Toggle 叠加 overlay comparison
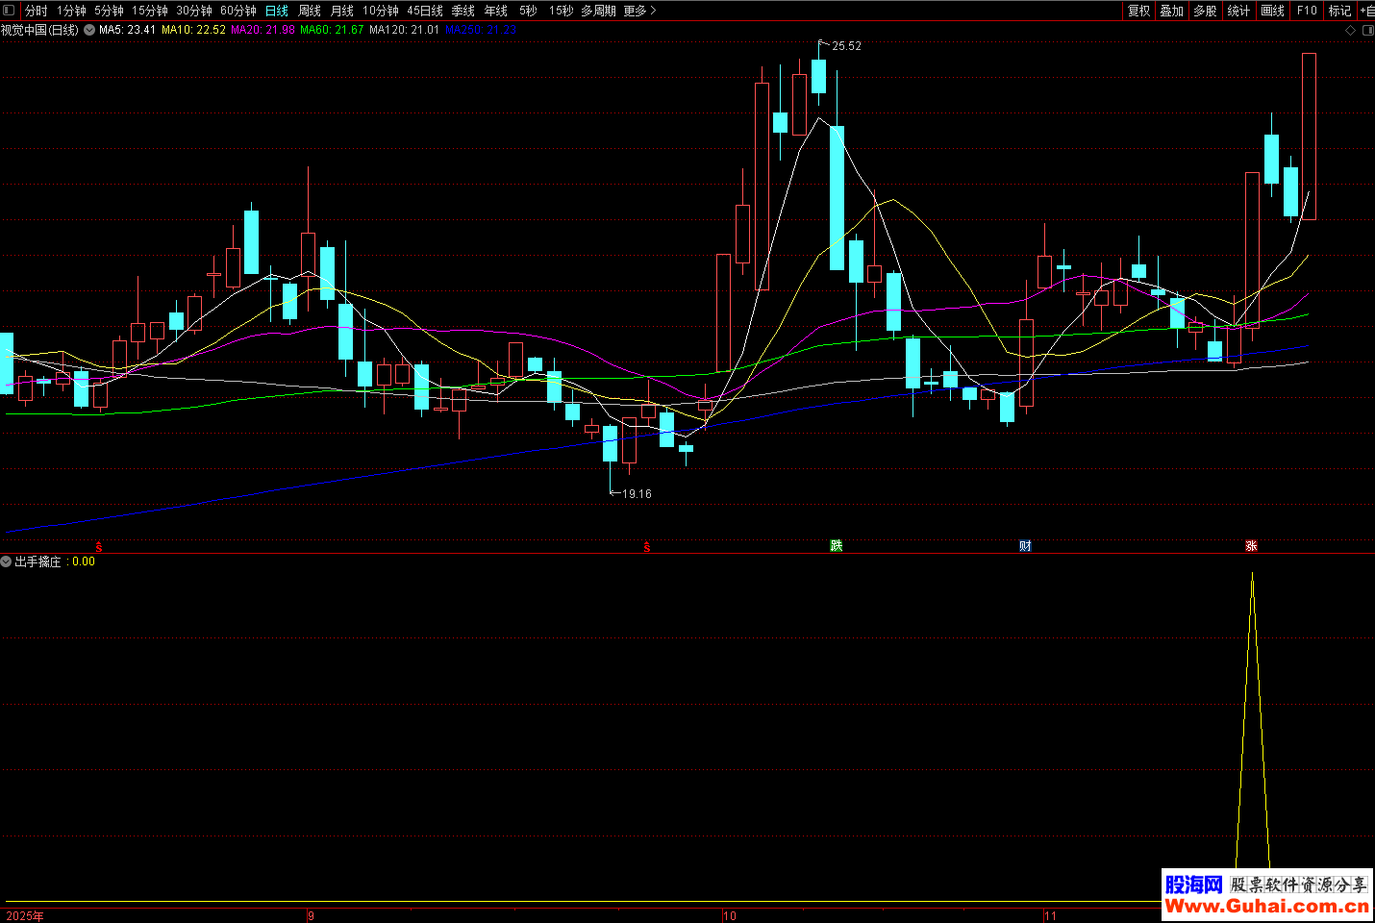The image size is (1375, 923). 1171,11
